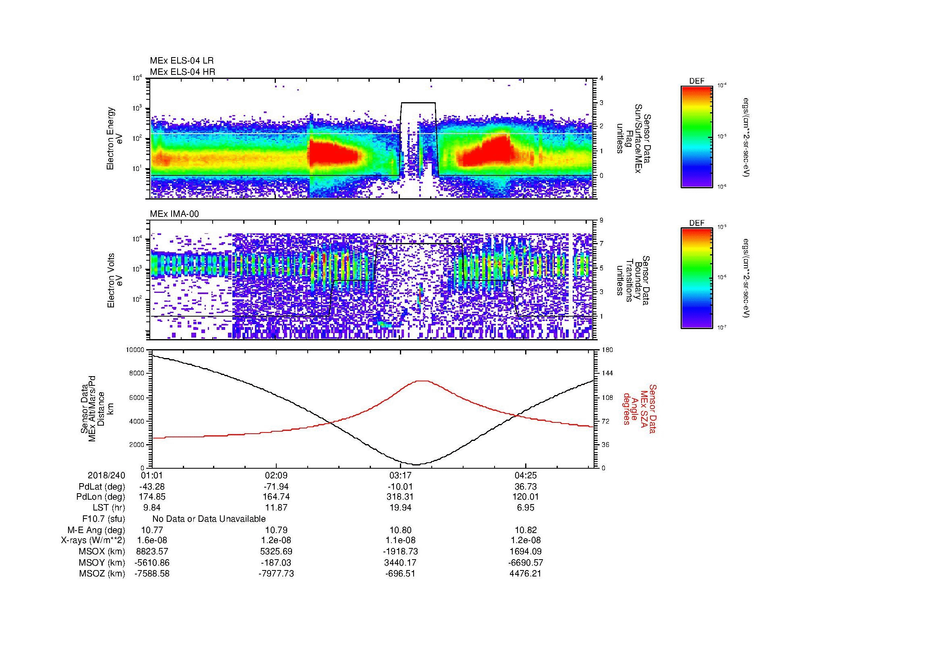Click the SZA curve peak in bottom plot
942x665 pixels.
coord(422,381)
